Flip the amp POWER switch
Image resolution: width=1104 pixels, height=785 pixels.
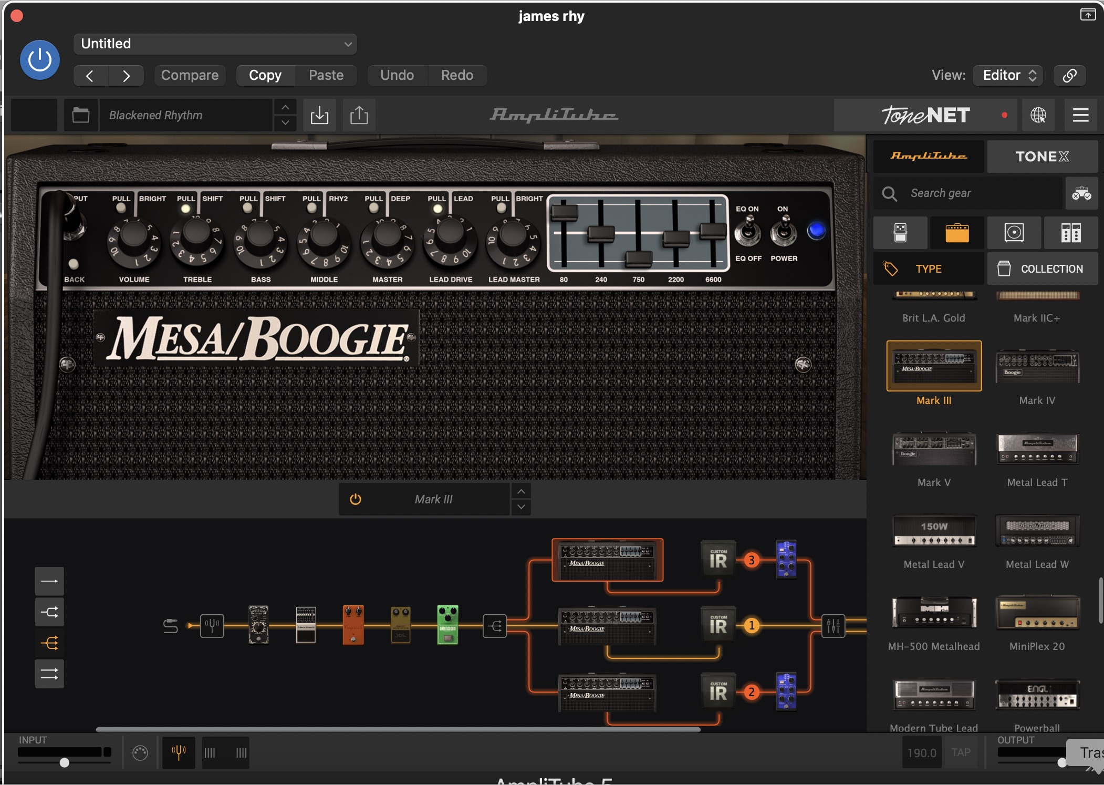783,231
